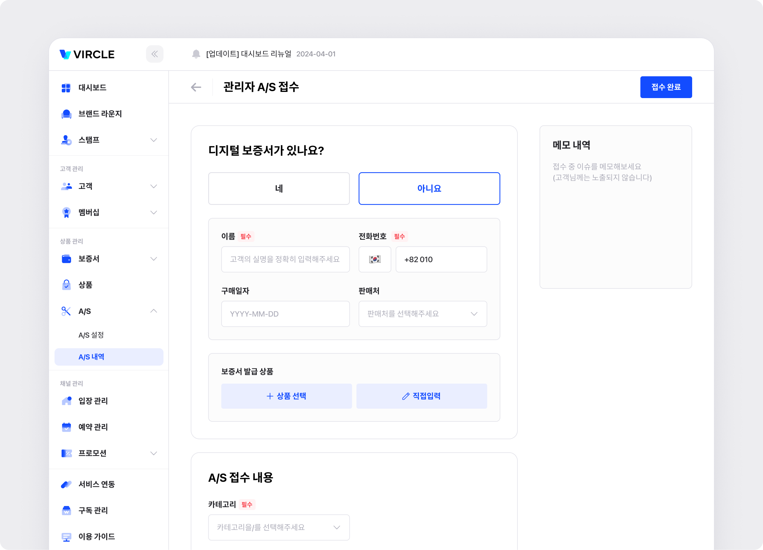Click the 상품 선택 button
The height and width of the screenshot is (550, 763).
pos(286,396)
